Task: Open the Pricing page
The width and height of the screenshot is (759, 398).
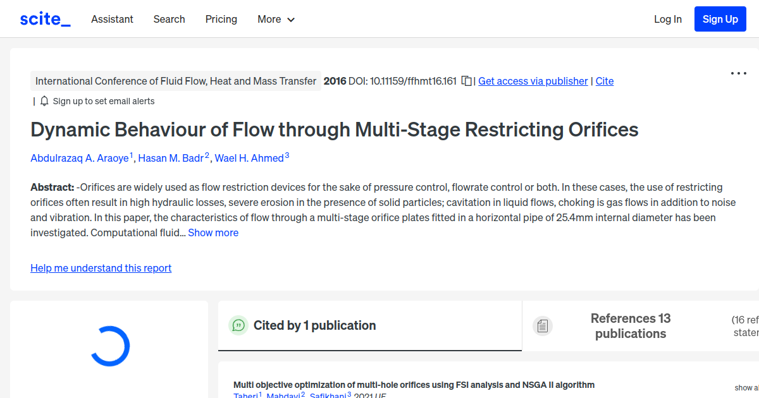Action: [x=221, y=19]
